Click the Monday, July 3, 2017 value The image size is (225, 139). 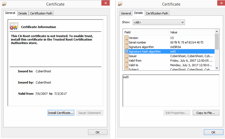[x=191, y=65]
